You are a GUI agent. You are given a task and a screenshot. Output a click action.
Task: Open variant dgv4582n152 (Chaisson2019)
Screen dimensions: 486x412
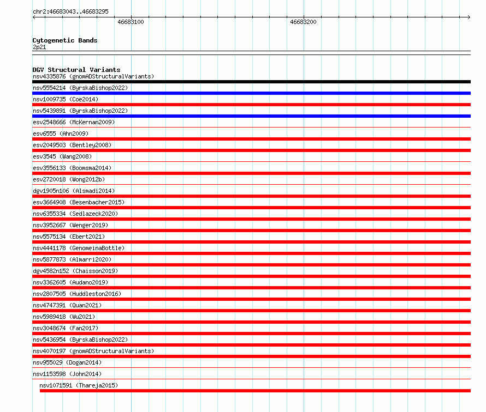point(75,271)
